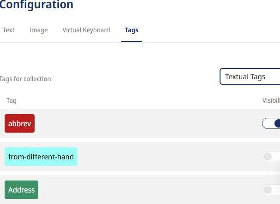Click the green Address tag chip
This screenshot has height=204, width=280.
click(x=21, y=190)
